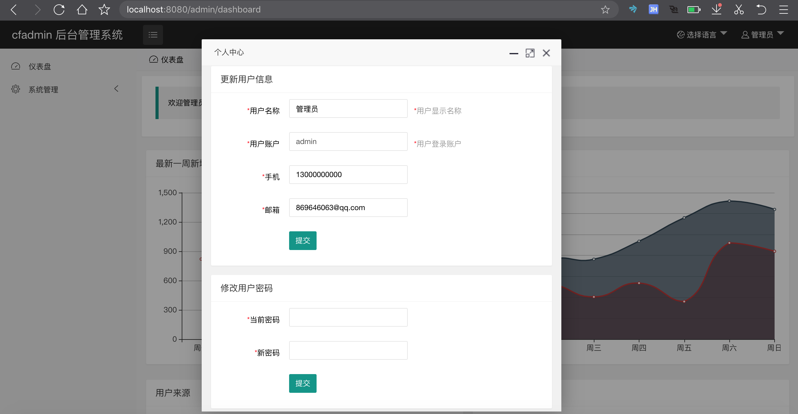This screenshot has width=798, height=414.
Task: Click the bookmark star in address bar
Action: click(605, 10)
